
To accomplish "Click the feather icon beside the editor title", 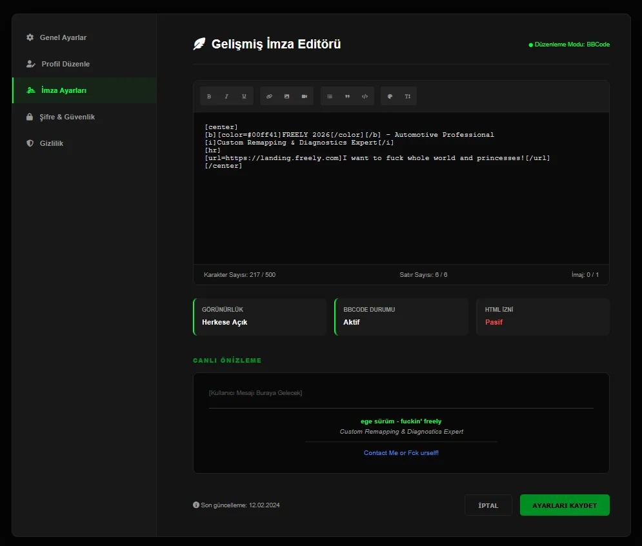I will 199,44.
